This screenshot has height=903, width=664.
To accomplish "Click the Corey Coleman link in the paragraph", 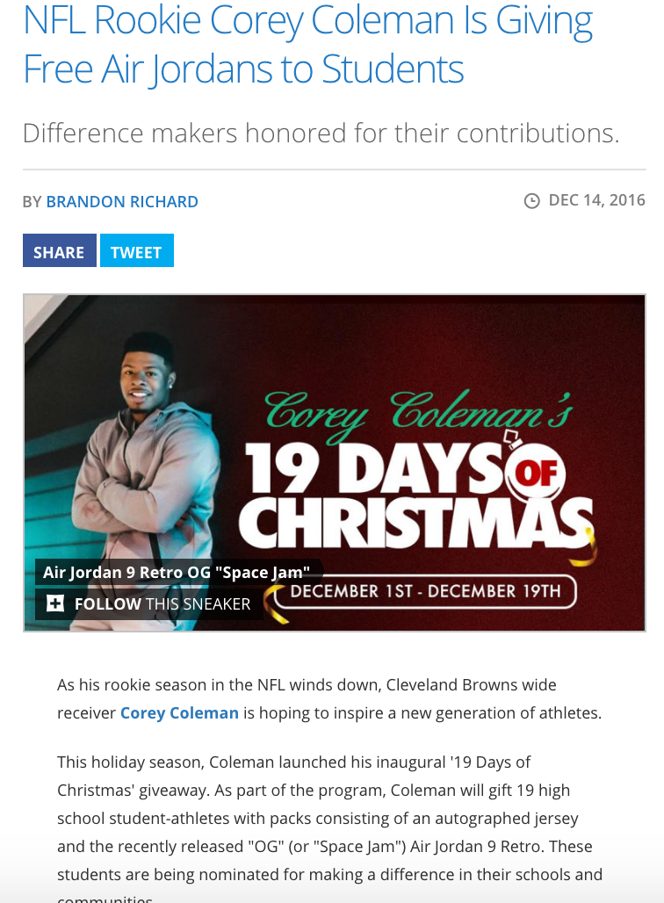I will [179, 713].
